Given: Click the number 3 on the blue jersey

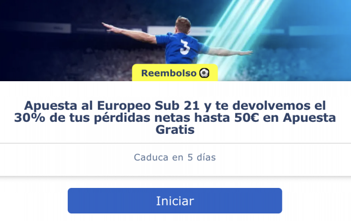Looking at the screenshot, I should 185,47.
